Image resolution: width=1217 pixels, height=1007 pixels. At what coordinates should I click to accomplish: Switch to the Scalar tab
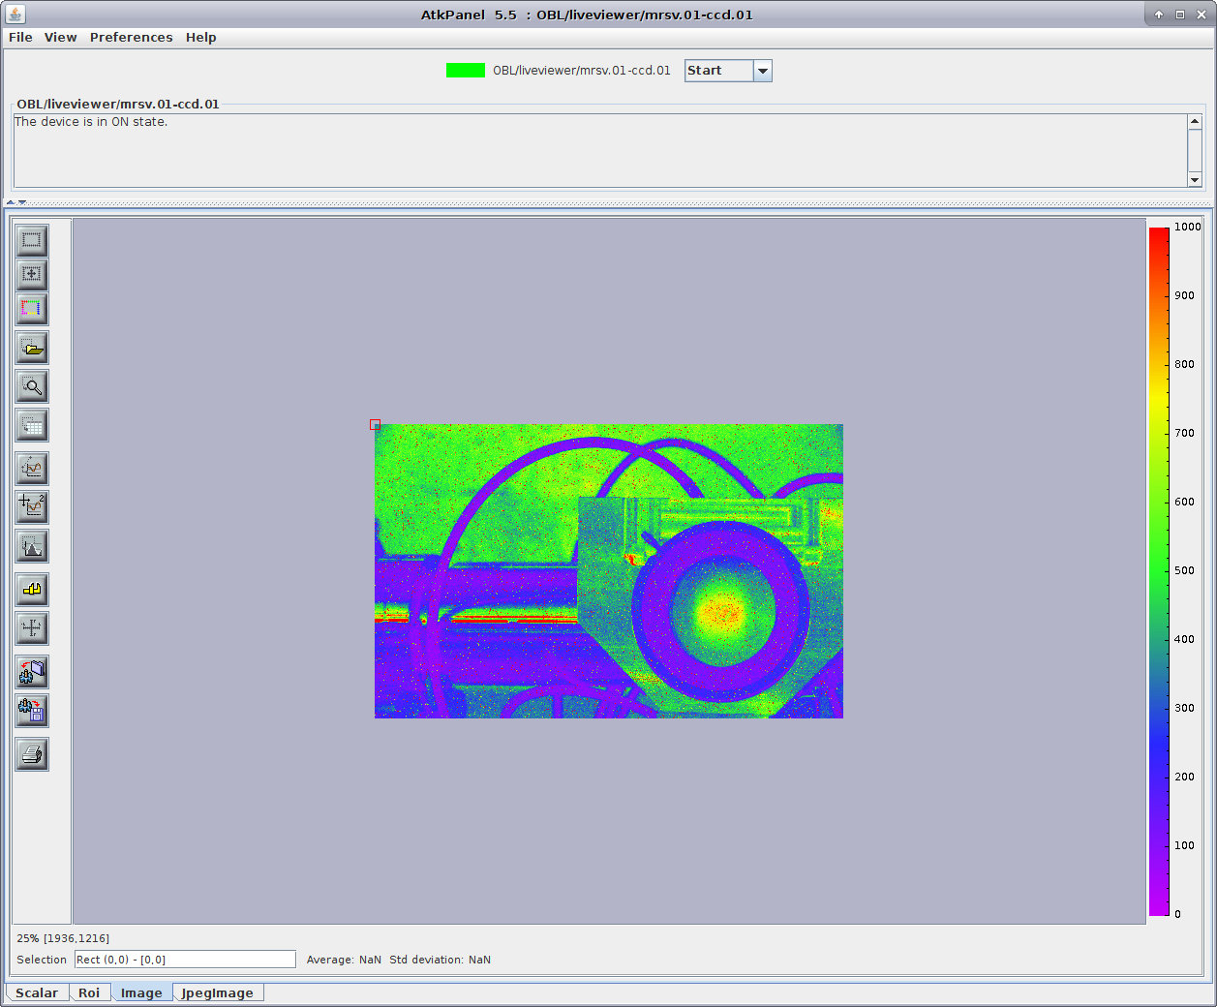[37, 993]
